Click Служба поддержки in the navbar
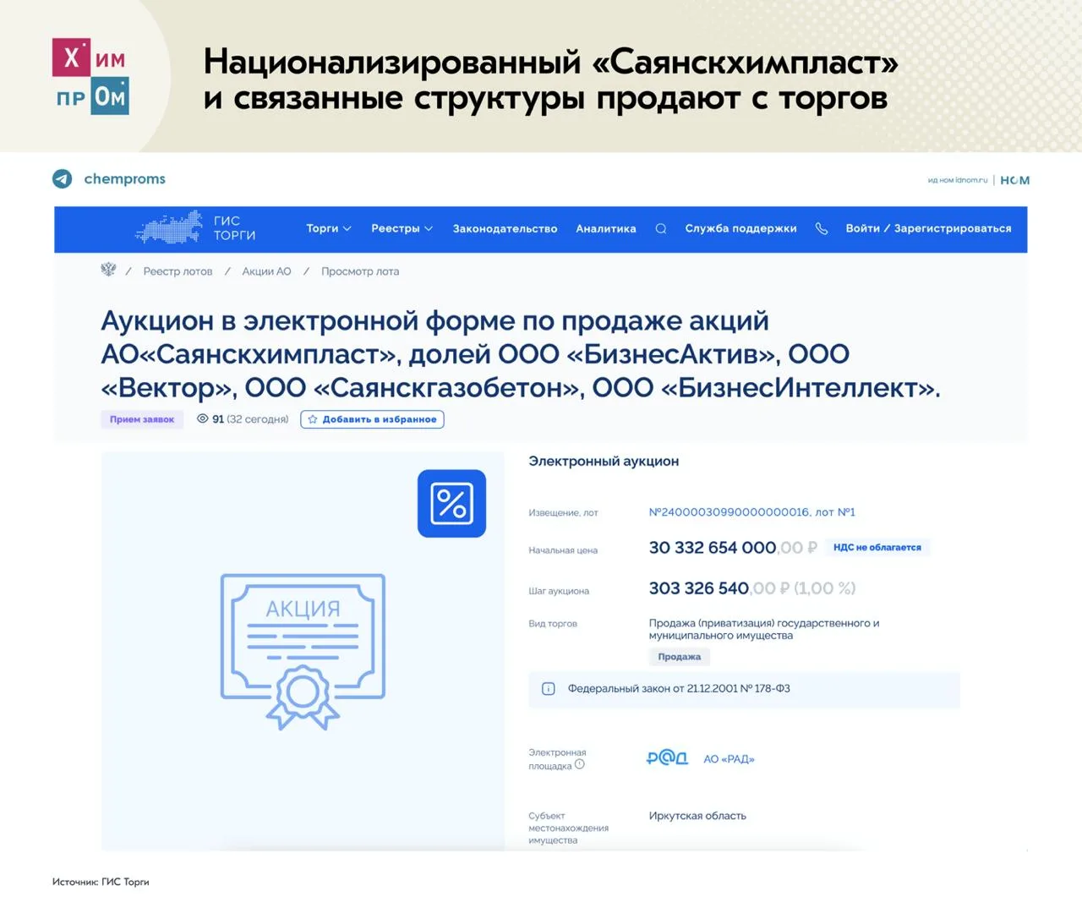The height and width of the screenshot is (913, 1082). point(740,229)
